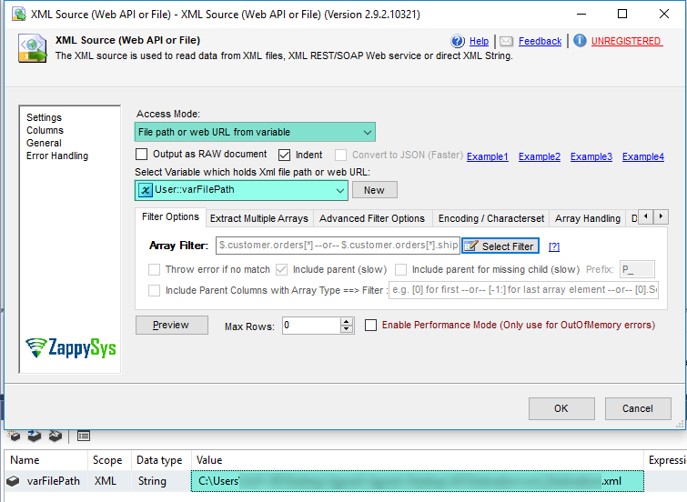Screen dimensions: 687x502
Task: Click the blue Help question mark icon
Action: point(458,41)
